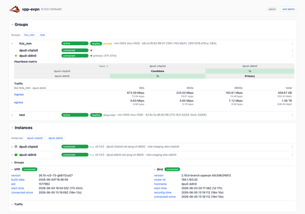Collapse the dpu0-ddln0 instance row
The image size is (305, 214).
[12, 155]
